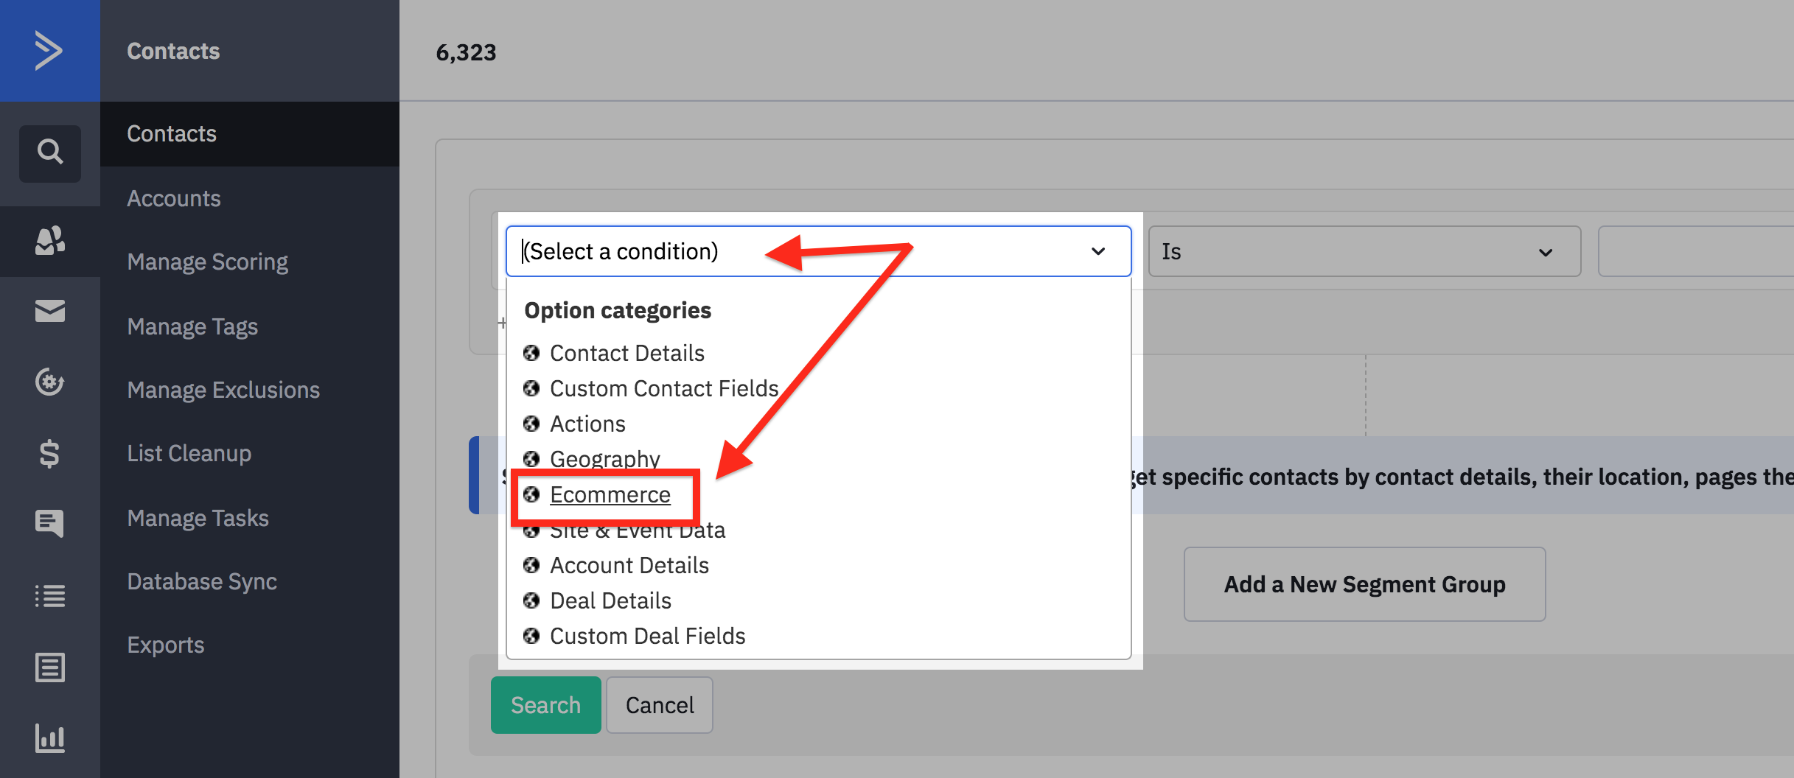Click the 6,323 contact count
Viewport: 1794px width, 778px height.
pos(466,52)
